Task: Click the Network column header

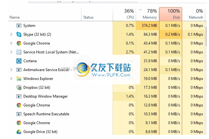Action: coord(195,15)
